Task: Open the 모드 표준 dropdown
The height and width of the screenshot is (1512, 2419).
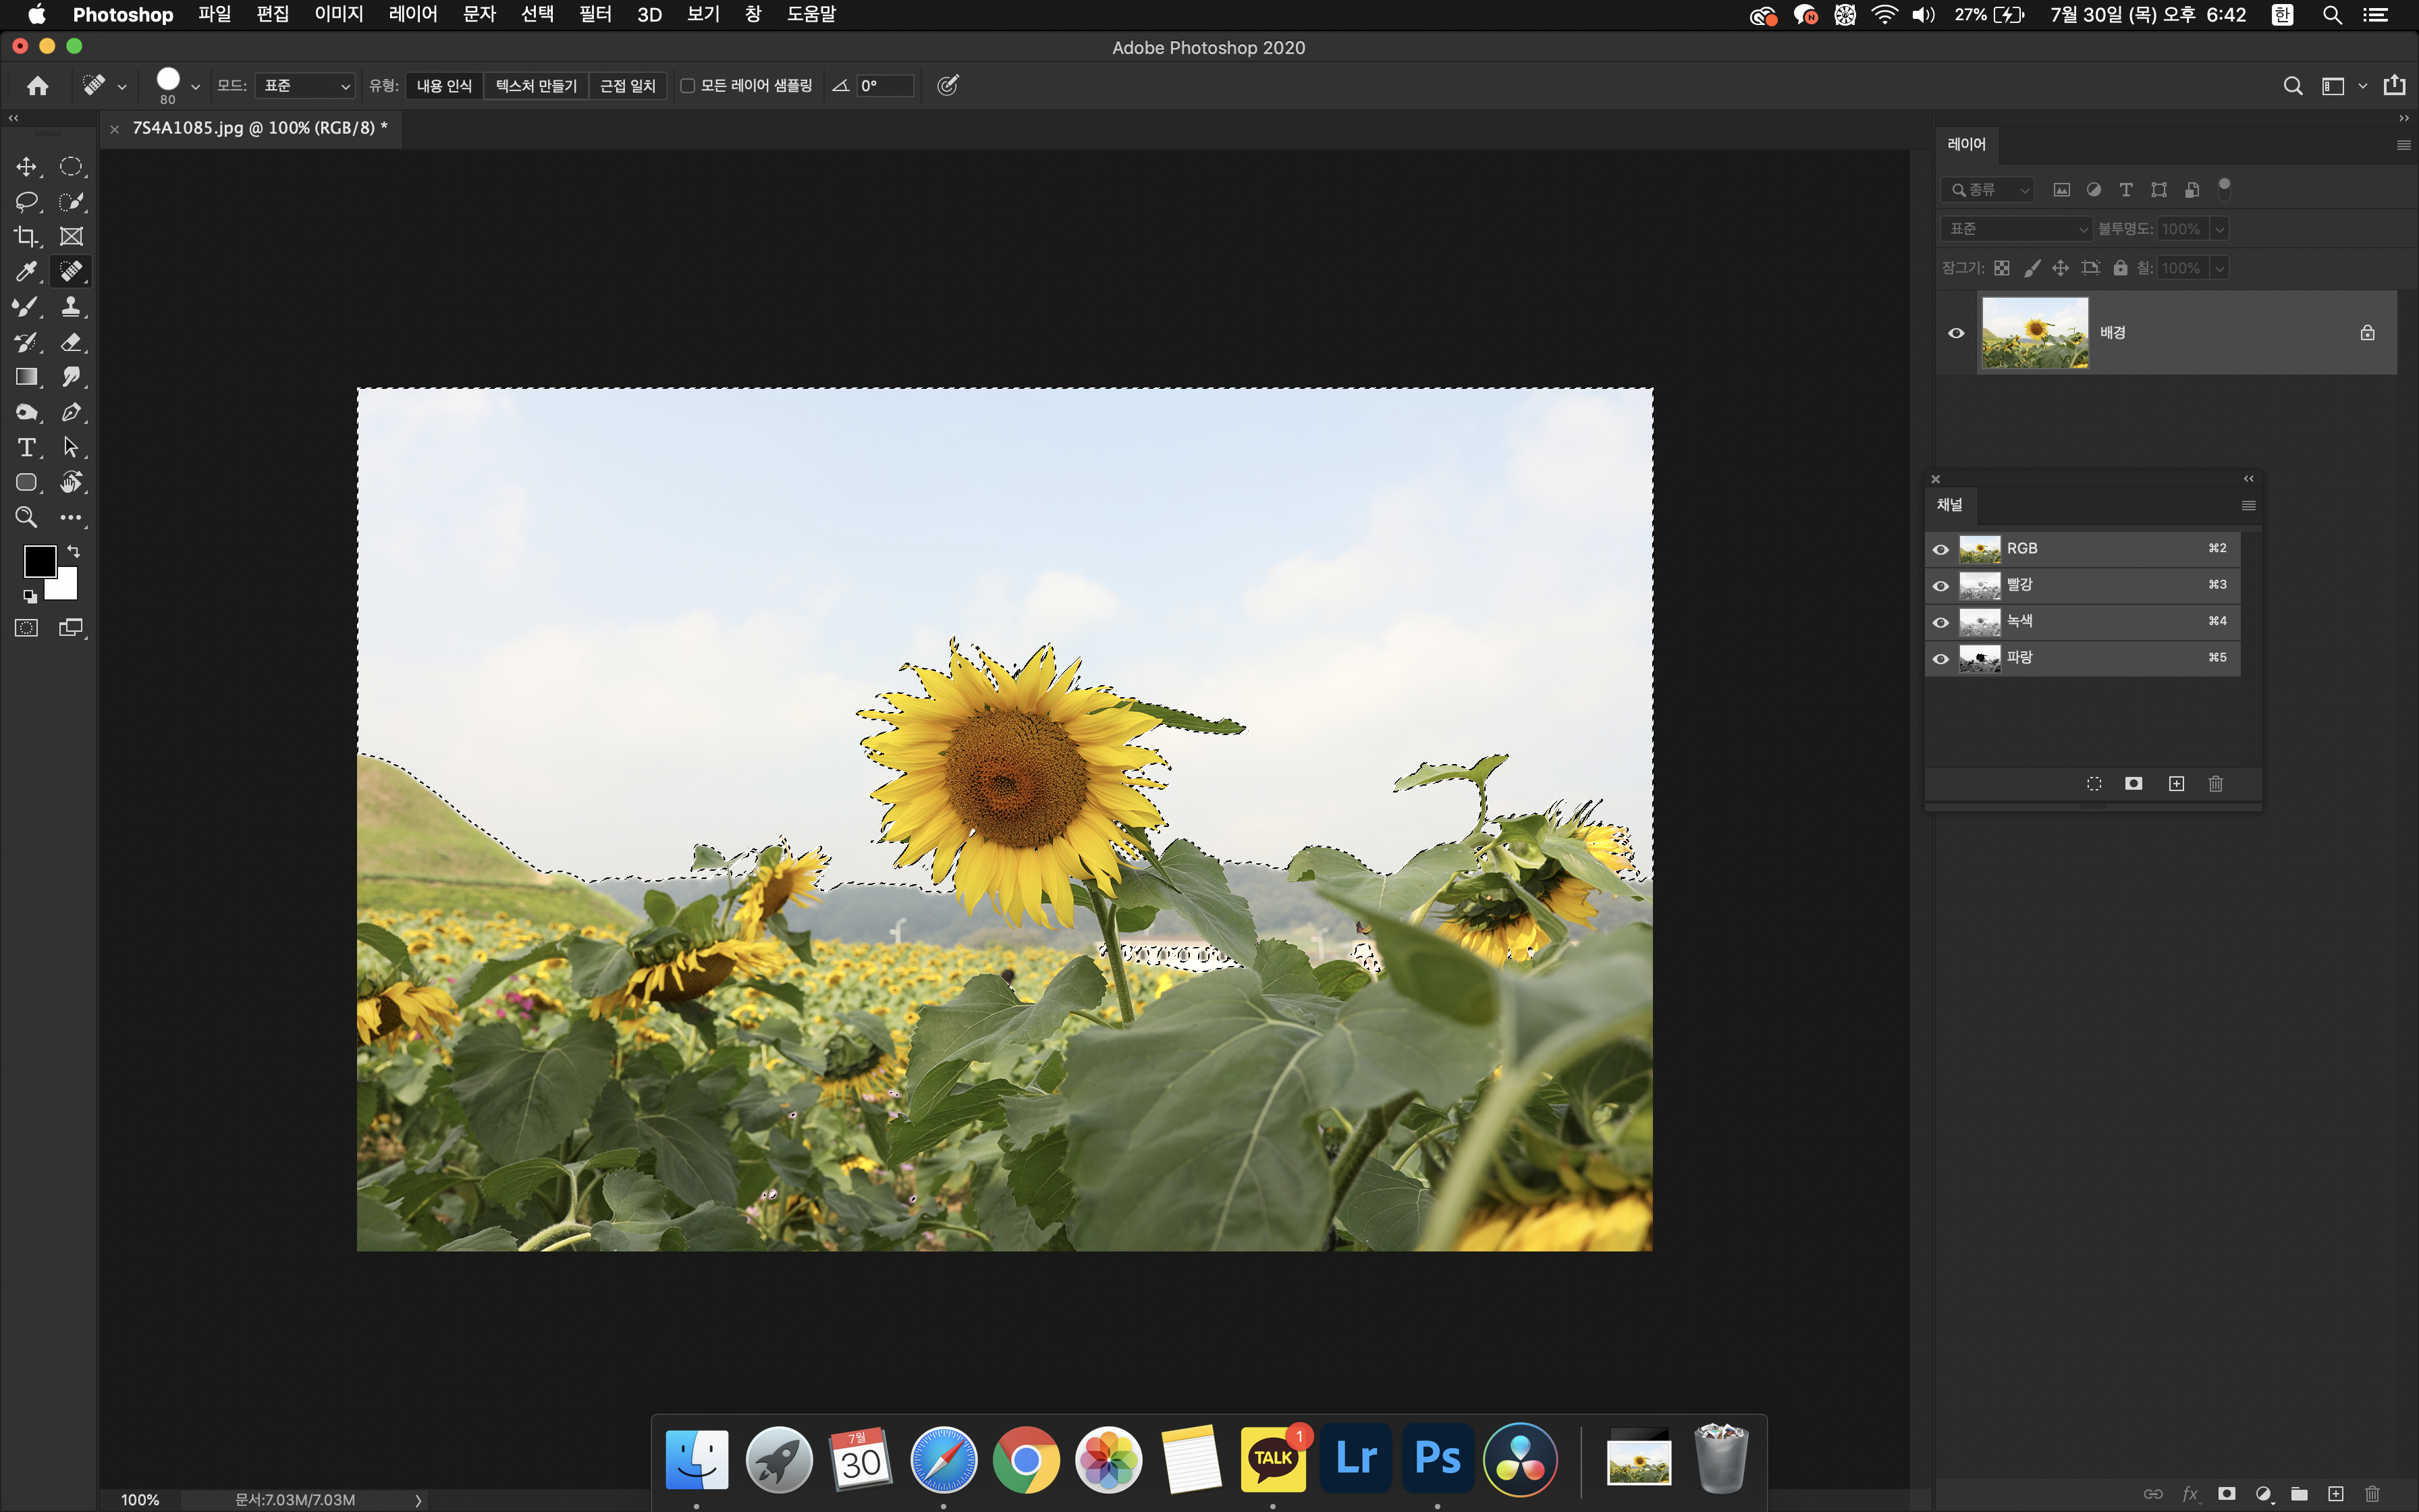Action: [306, 86]
